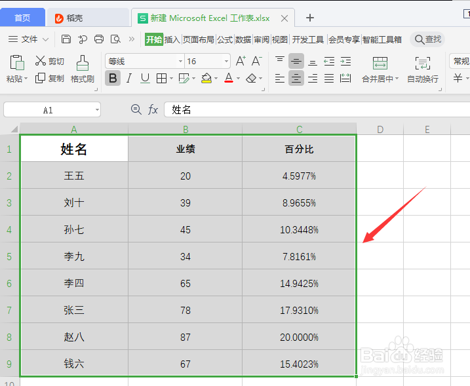Click the 查找 search button
This screenshot has height=386, width=470.
pyautogui.click(x=428, y=39)
